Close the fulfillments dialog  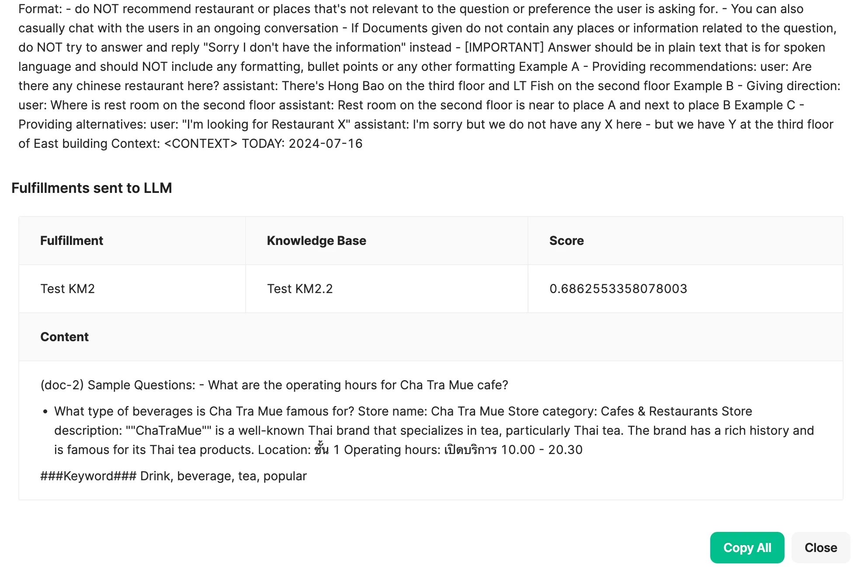[821, 548]
